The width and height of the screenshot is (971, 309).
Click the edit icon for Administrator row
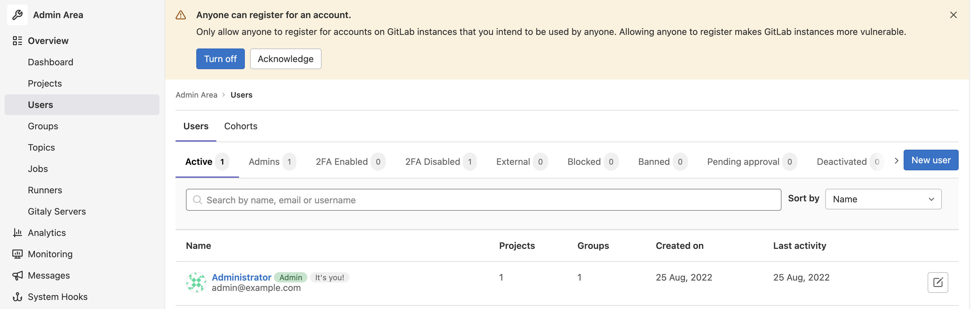click(x=937, y=282)
